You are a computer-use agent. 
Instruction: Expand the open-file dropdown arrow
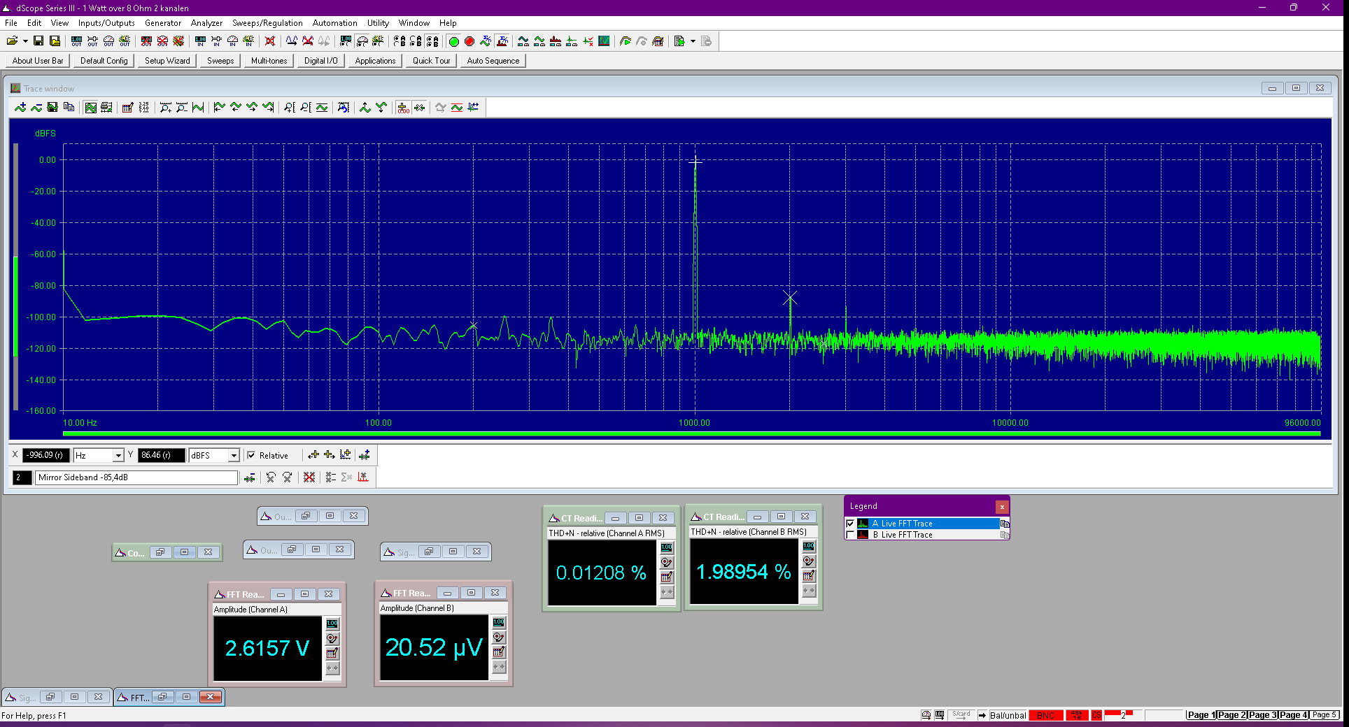click(25, 41)
